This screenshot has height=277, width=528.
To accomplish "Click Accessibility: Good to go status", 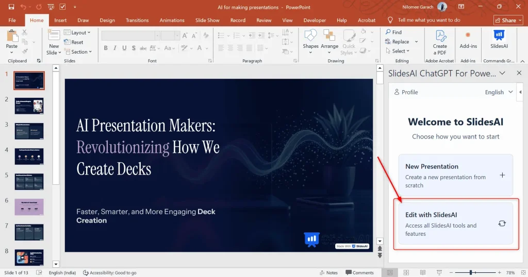I will point(110,273).
